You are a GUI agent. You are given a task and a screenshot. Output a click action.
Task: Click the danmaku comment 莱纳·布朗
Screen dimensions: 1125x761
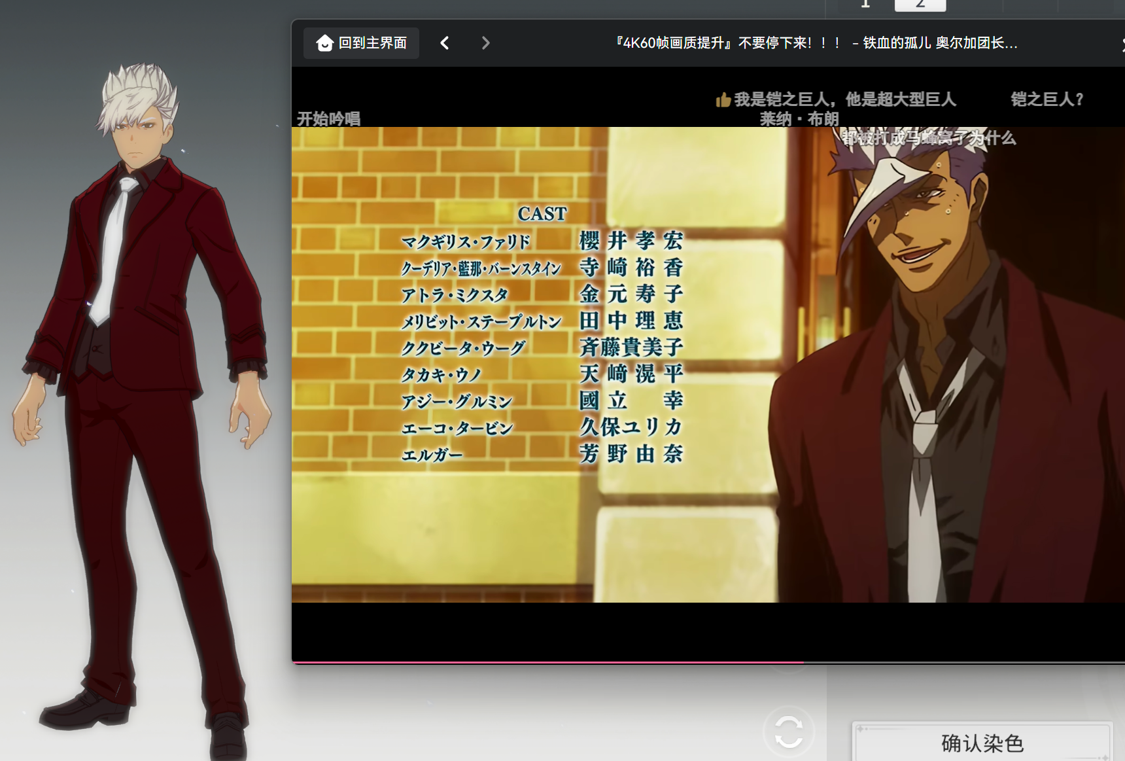[x=799, y=118]
